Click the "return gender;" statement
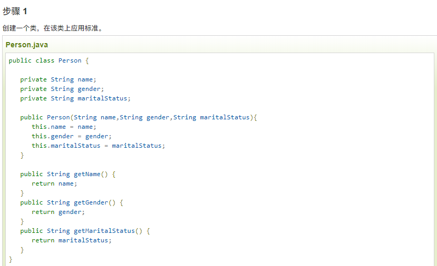Viewport: 437px width, 266px height. tap(58, 212)
